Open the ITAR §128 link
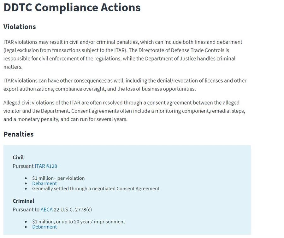284x238 pixels. pyautogui.click(x=46, y=166)
